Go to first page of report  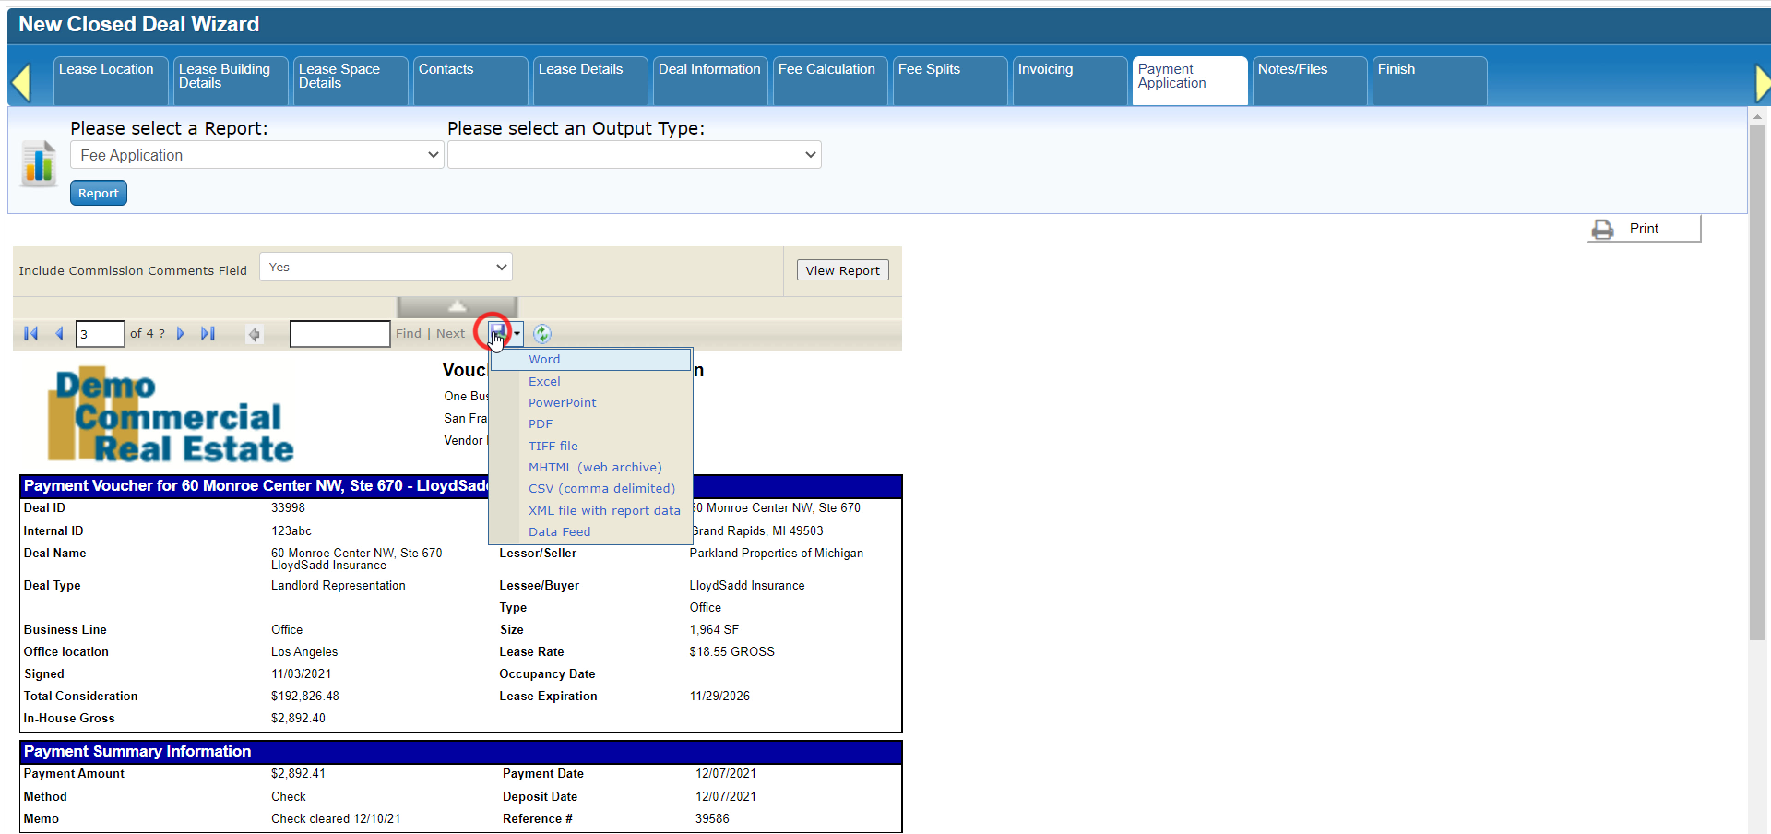pos(30,334)
